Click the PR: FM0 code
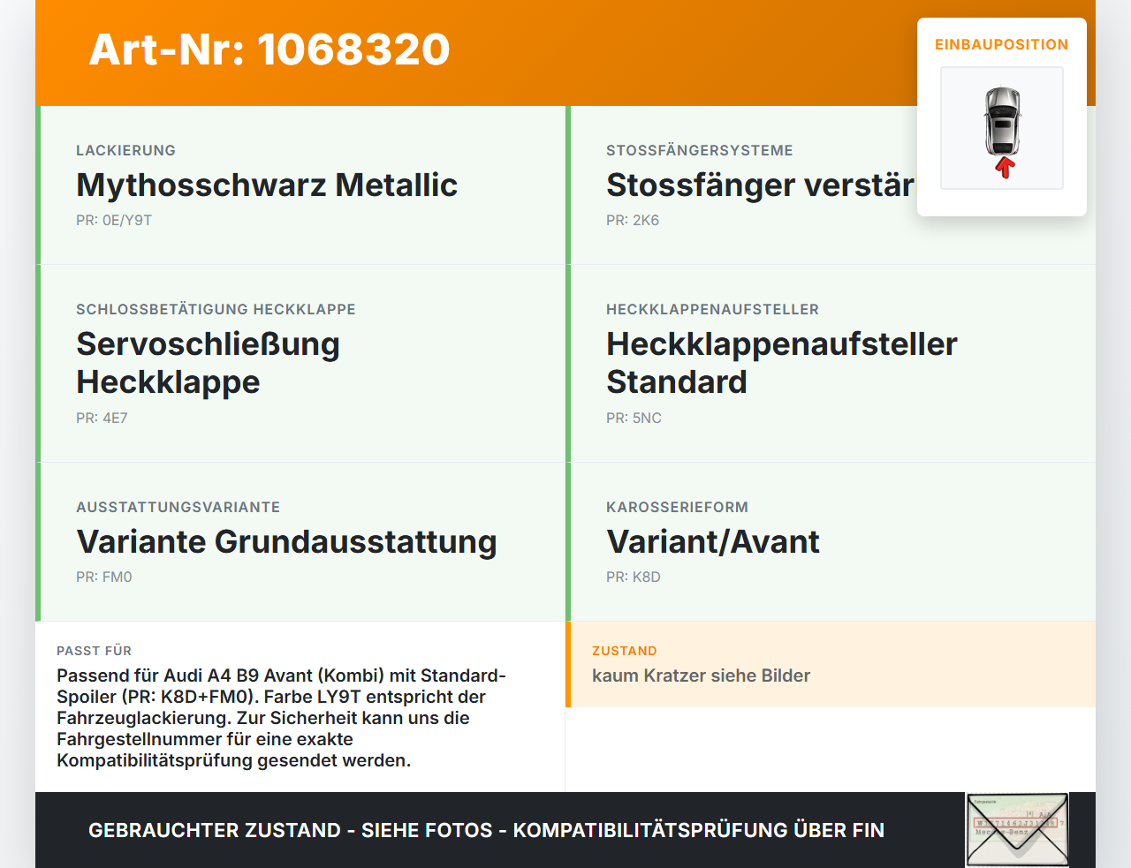The image size is (1131, 868). (x=104, y=577)
